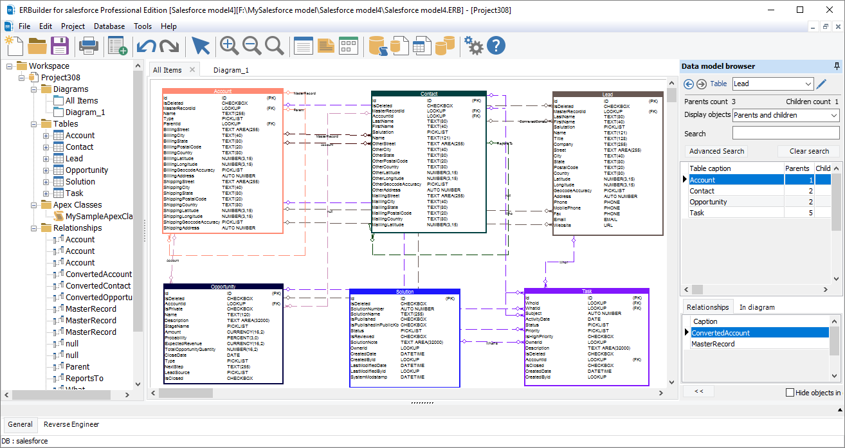Screen dimensions: 845x448
Task: Print the diagram using the printer icon
Action: 88,46
